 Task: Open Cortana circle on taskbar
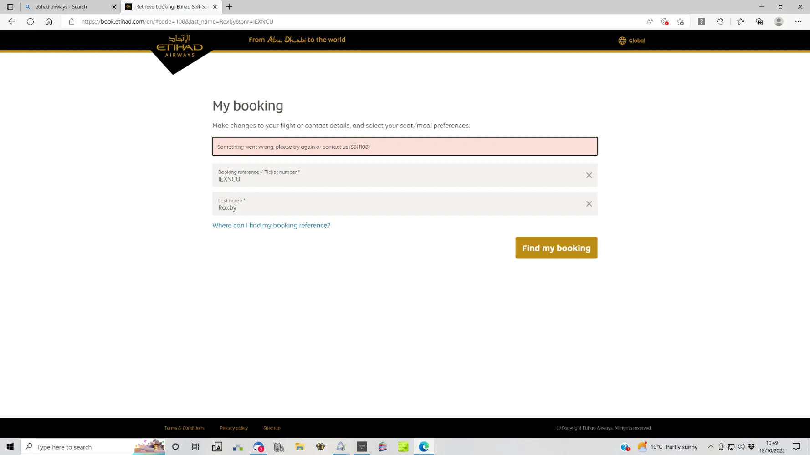tap(175, 447)
